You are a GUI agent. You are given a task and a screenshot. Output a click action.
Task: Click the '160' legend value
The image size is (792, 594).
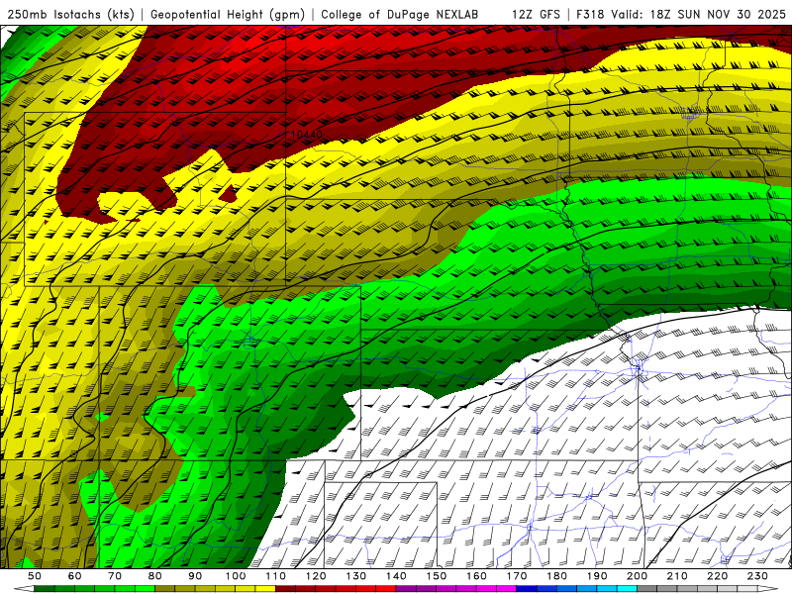(x=476, y=576)
